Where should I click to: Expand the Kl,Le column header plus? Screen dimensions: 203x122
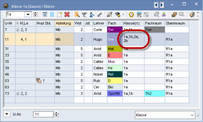(17, 23)
